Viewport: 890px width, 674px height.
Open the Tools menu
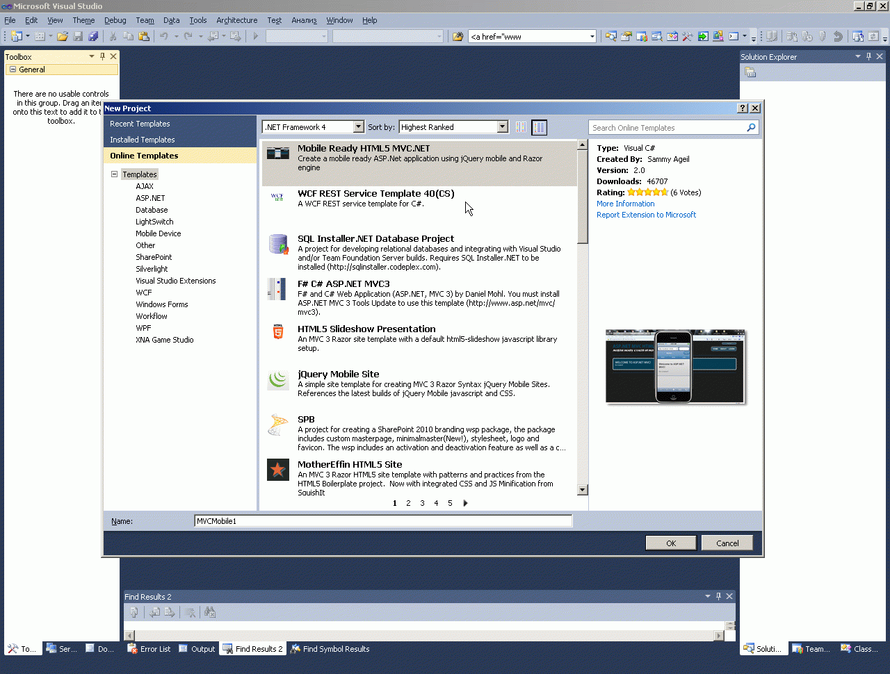pos(198,20)
